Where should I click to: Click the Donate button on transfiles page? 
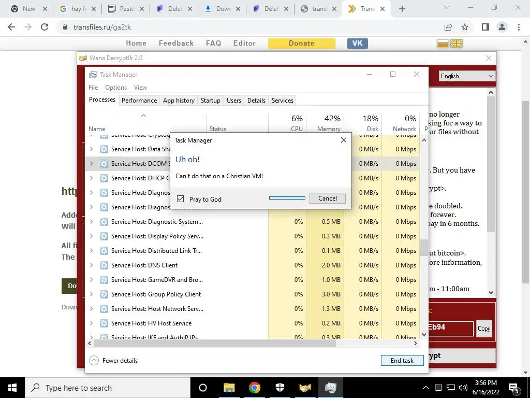click(302, 44)
